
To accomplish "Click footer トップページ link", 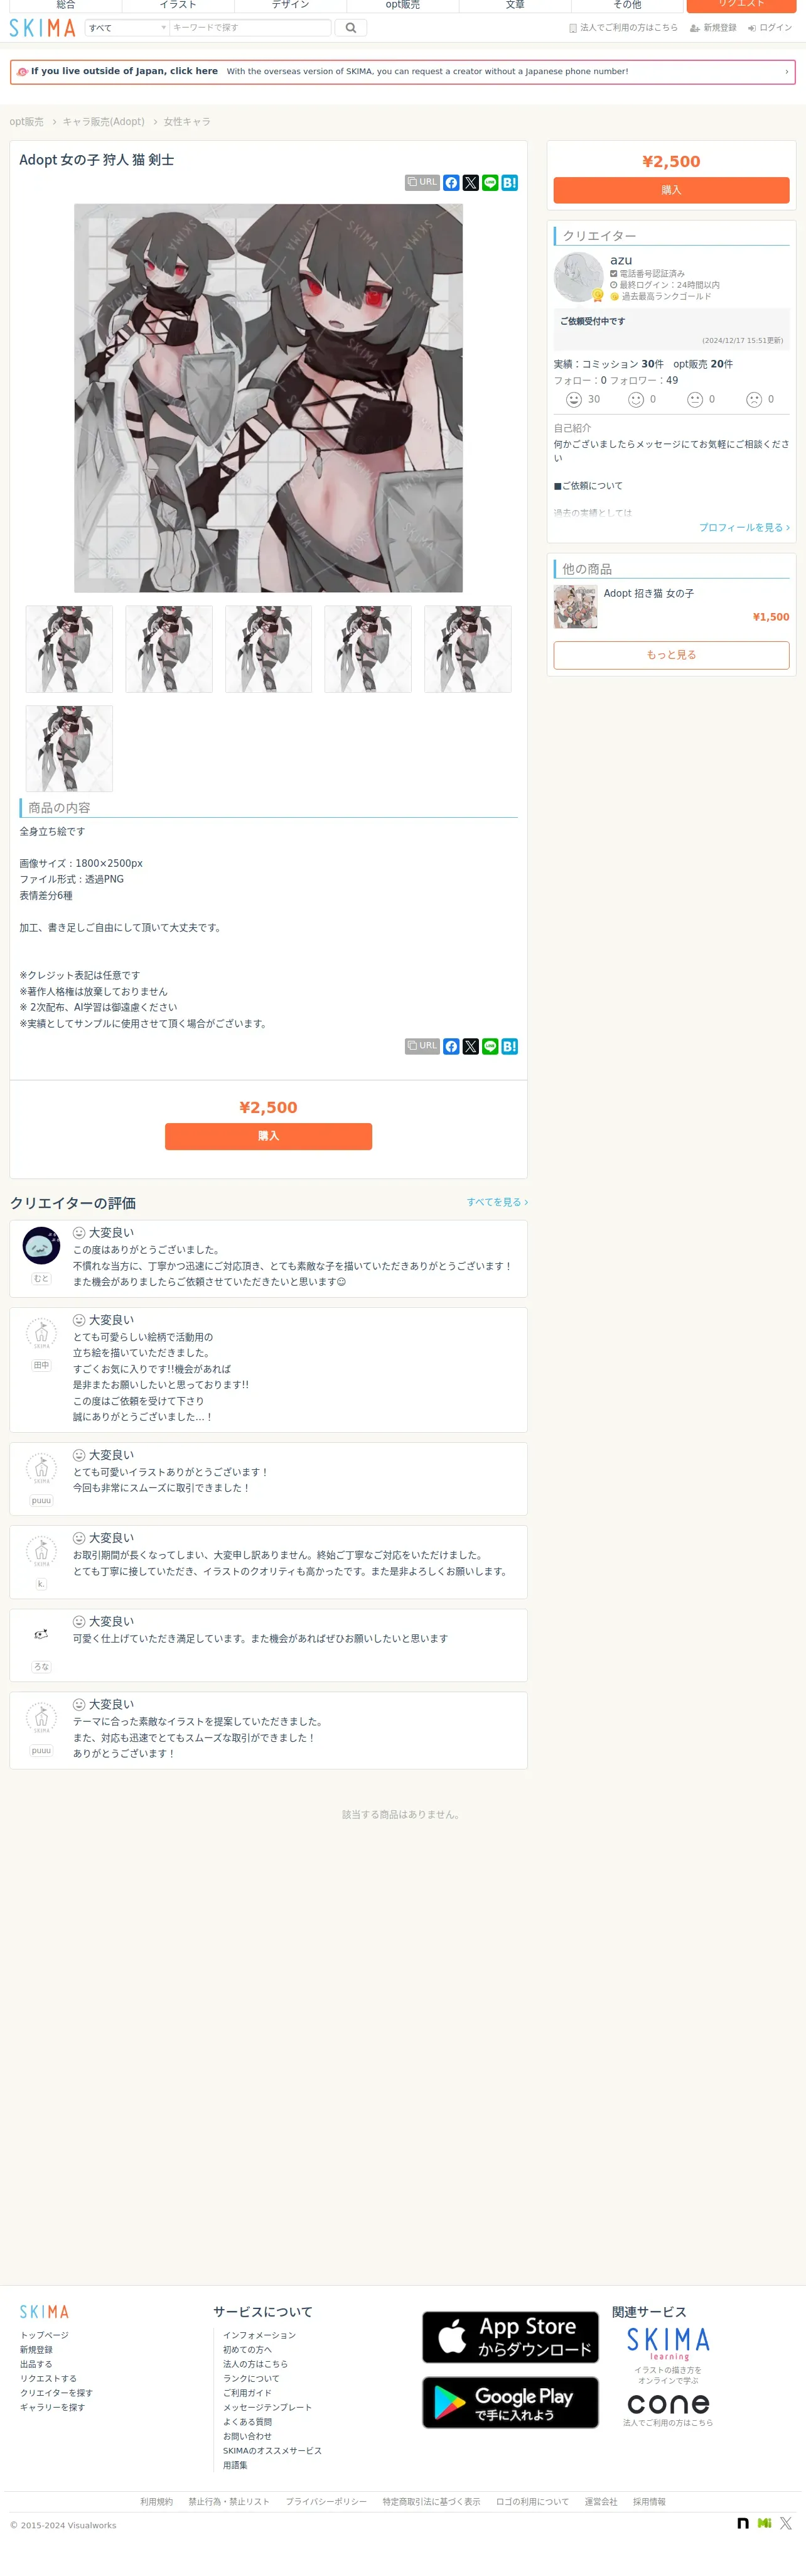I will 45,2336.
